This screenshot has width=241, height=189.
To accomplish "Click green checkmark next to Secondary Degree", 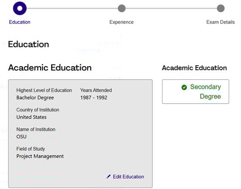I will pyautogui.click(x=184, y=88).
